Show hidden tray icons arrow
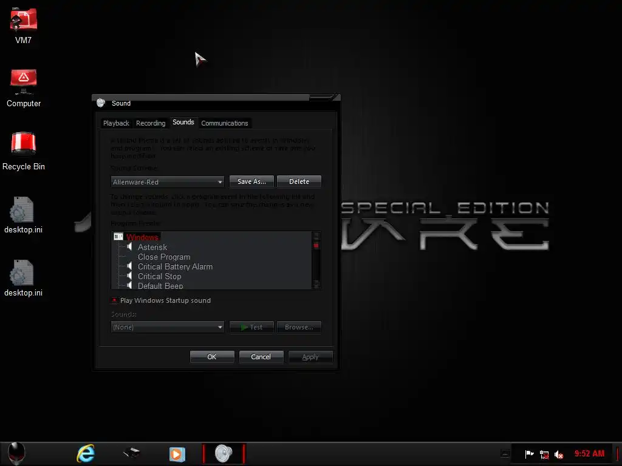The image size is (622, 466). [505, 453]
